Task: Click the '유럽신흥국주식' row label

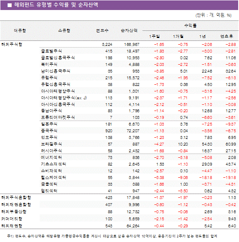Action: 56,84
